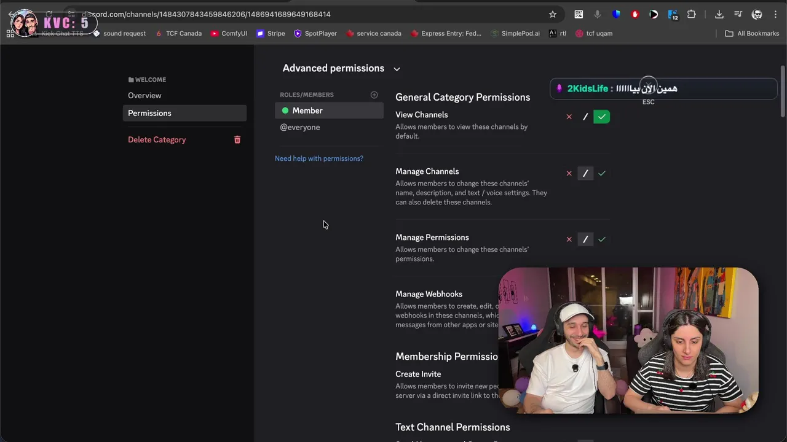This screenshot has height=442, width=787.
Task: Click the page vertical scrollbar
Action: [783, 91]
